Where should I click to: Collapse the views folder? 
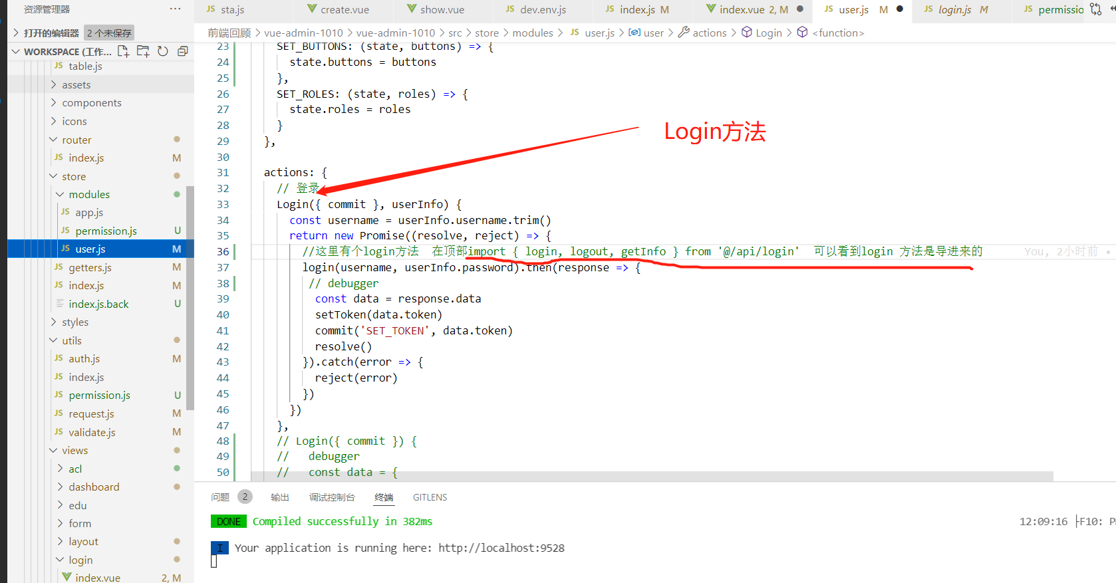click(x=74, y=450)
